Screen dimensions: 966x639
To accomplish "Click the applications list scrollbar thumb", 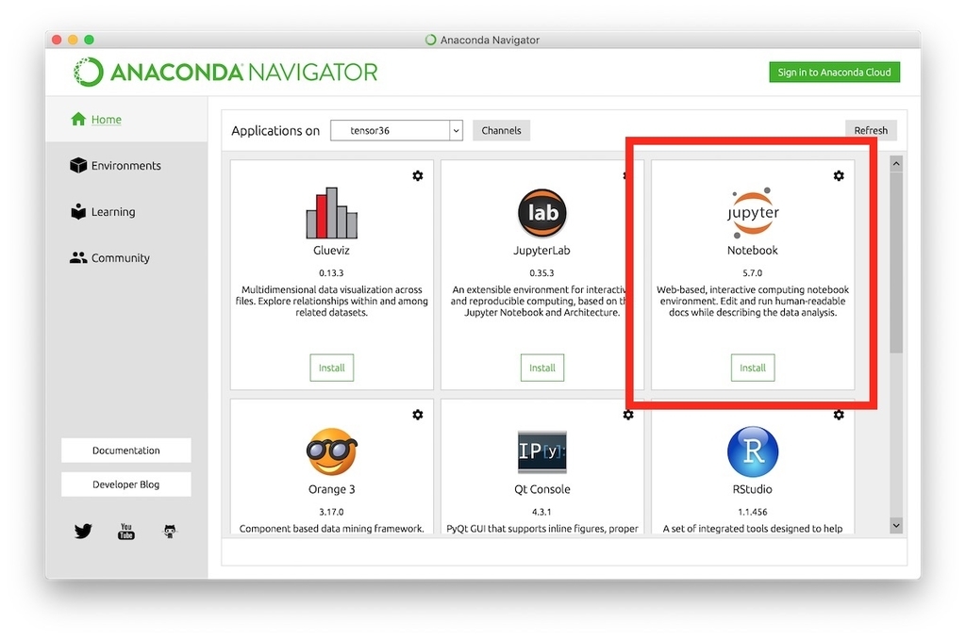I will click(x=896, y=262).
